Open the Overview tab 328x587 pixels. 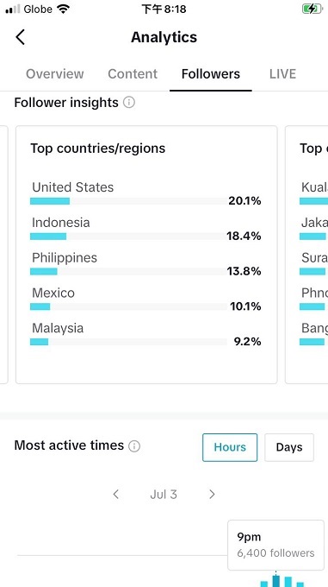coord(55,73)
